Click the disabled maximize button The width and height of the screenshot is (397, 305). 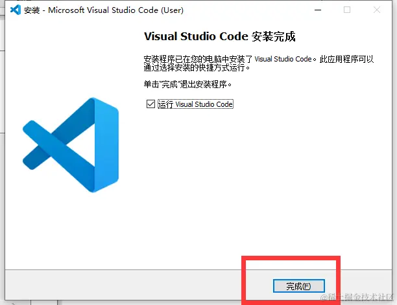coord(347,10)
